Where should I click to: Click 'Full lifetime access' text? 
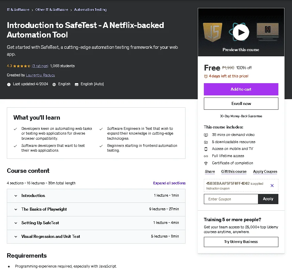[x=228, y=156]
